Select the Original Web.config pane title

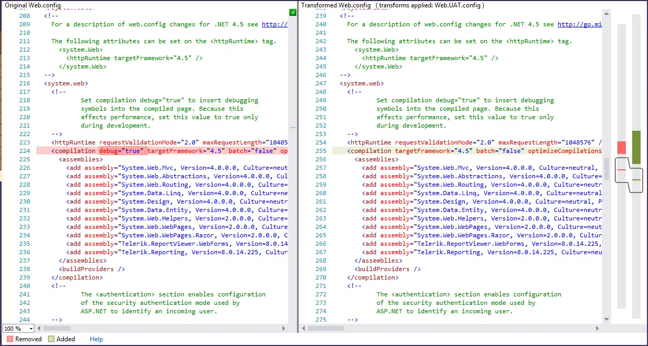pyautogui.click(x=32, y=5)
